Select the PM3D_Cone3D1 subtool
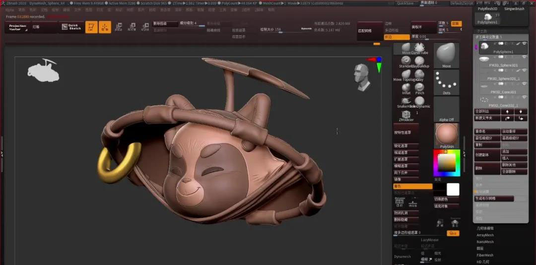This screenshot has width=536, height=265. pyautogui.click(x=503, y=88)
